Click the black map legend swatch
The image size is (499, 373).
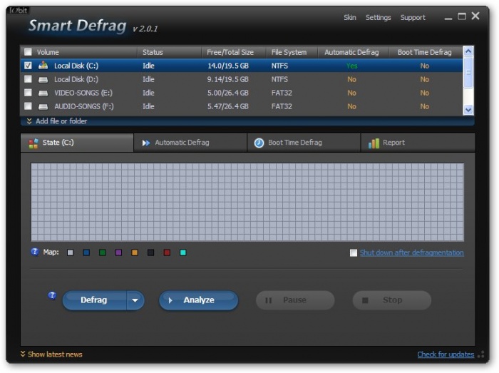coord(151,252)
